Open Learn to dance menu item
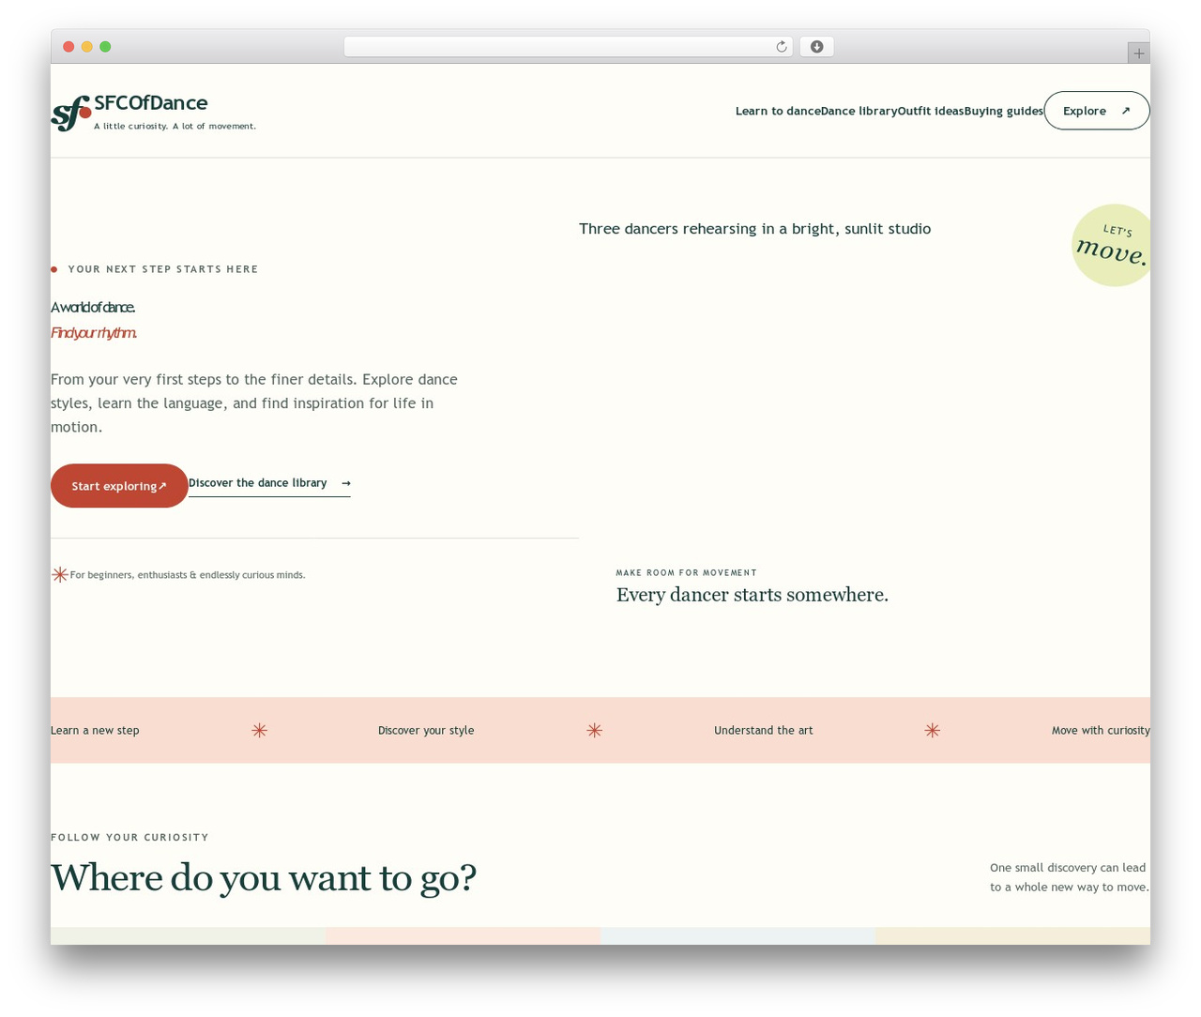The height and width of the screenshot is (1017, 1201). point(778,111)
